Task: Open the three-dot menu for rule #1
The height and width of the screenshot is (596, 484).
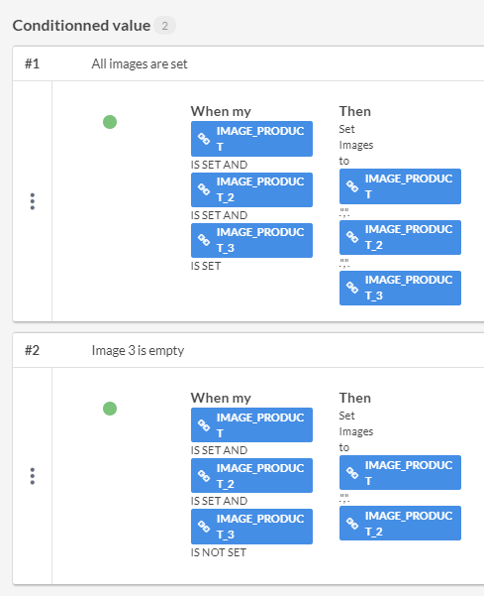Action: pos(33,201)
